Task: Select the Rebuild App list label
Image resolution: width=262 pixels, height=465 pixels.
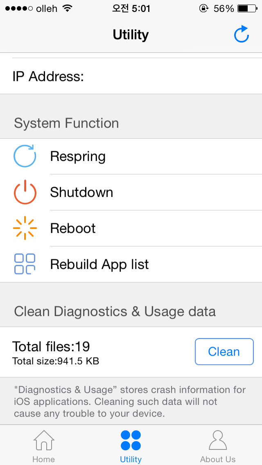Action: 99,264
